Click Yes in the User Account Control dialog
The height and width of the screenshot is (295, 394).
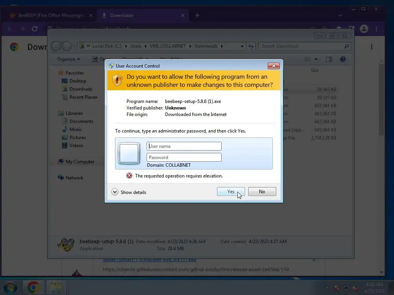[231, 192]
